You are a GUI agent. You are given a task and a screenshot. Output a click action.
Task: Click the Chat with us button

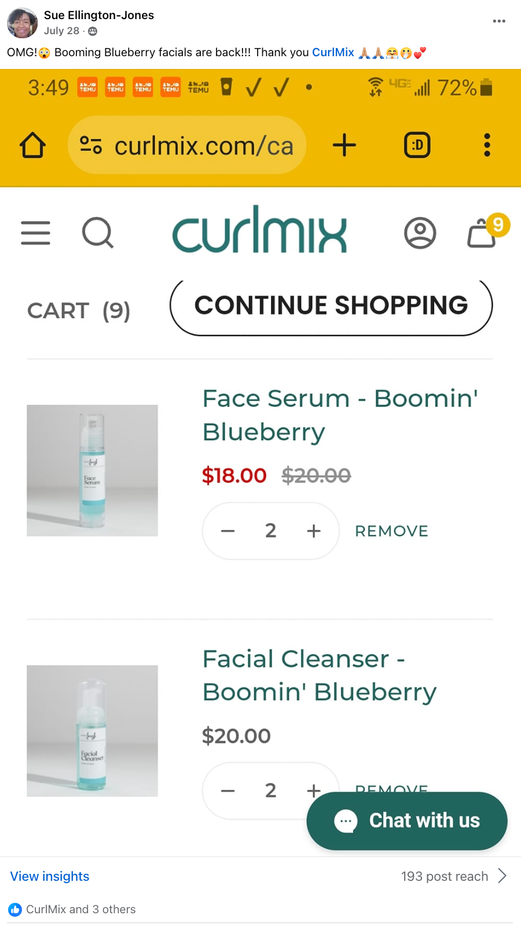[x=407, y=821]
